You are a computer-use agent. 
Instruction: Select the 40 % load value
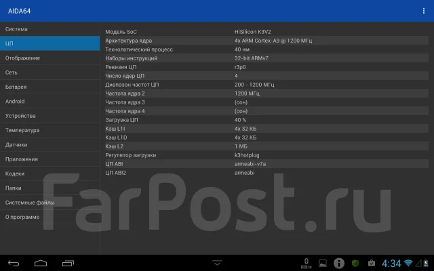pyautogui.click(x=240, y=120)
